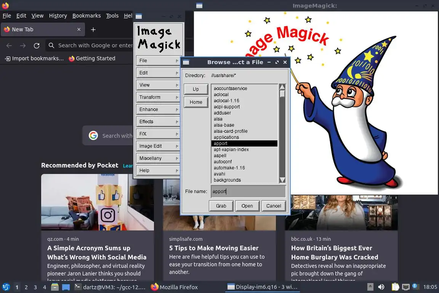Click the removable media tray icon
439x293 pixels.
pos(370,287)
